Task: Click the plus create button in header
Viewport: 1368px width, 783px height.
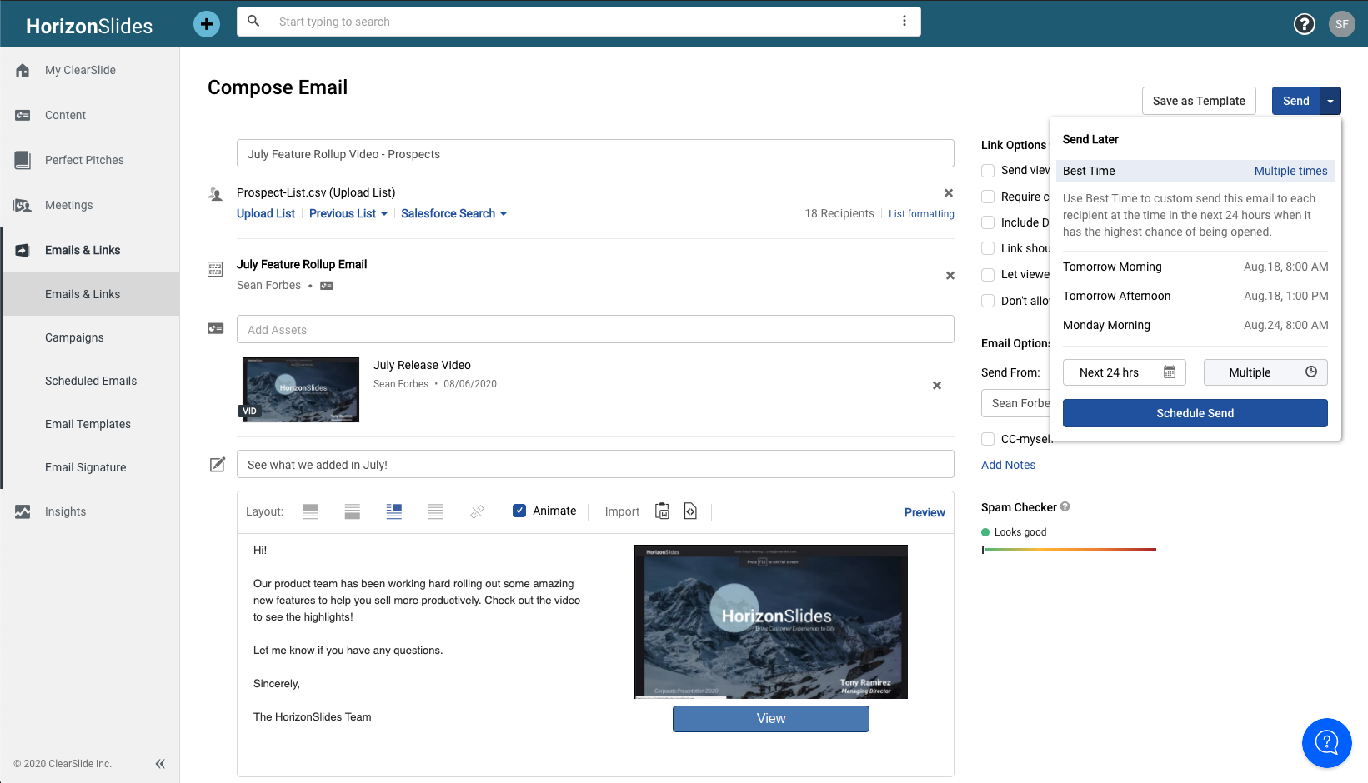Action: [x=207, y=23]
